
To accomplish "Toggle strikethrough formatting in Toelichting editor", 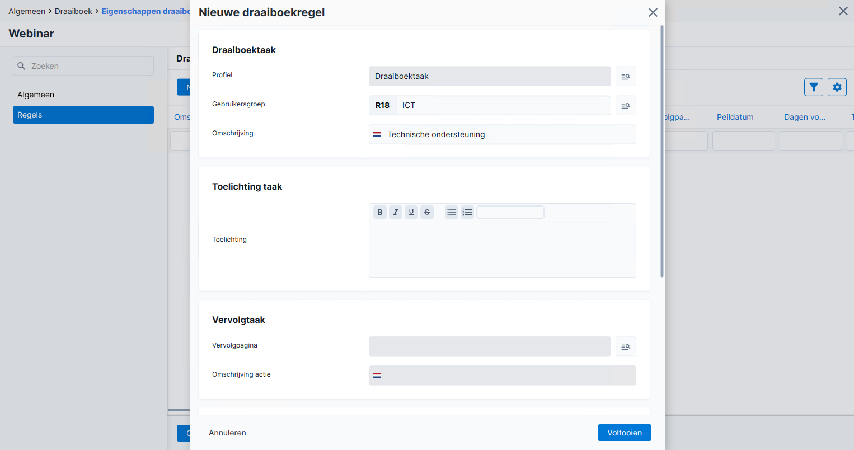I will (427, 212).
